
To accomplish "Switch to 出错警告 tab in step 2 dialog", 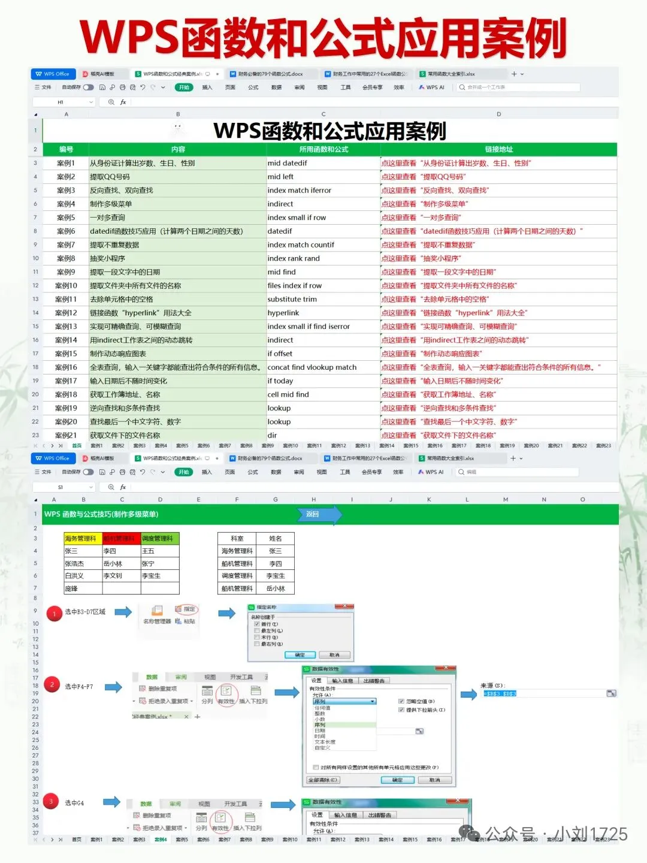I will [374, 681].
